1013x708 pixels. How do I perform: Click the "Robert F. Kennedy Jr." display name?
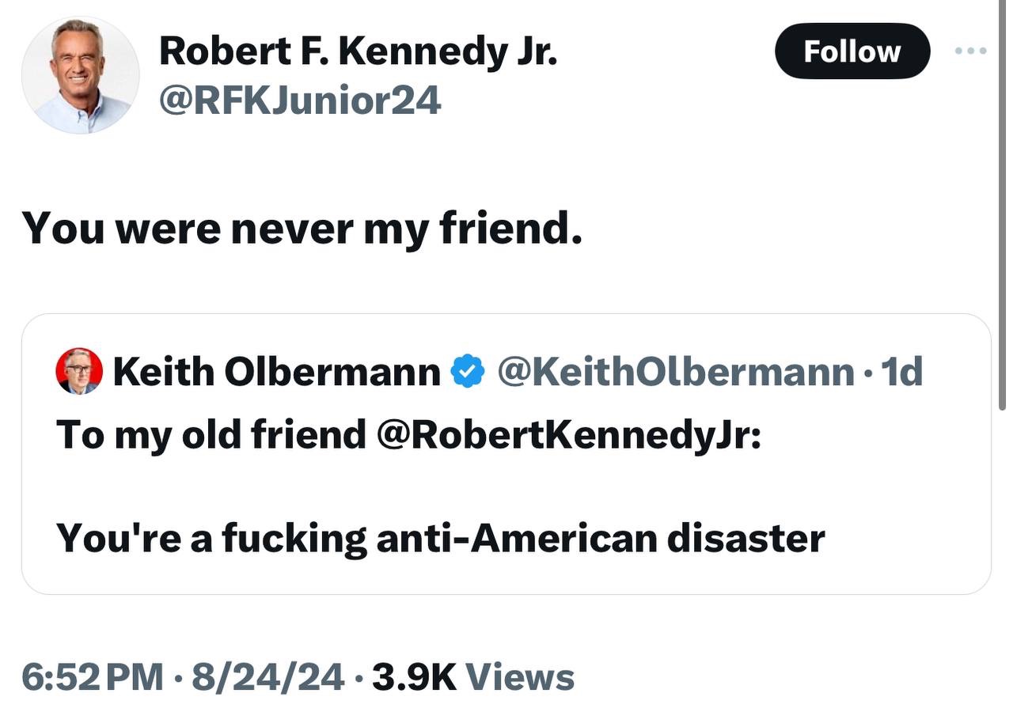(x=359, y=51)
